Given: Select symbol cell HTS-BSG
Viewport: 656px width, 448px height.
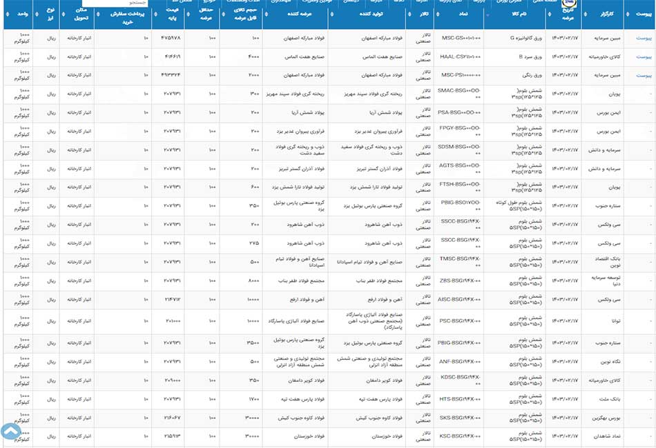Looking at the screenshot, I should 460,399.
